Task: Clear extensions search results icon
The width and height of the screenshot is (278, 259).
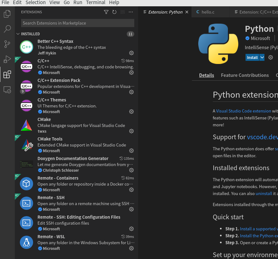Action: tap(123, 12)
